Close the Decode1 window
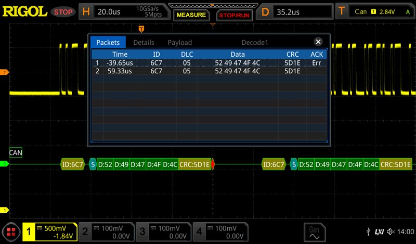This screenshot has height=244, width=416. pyautogui.click(x=318, y=42)
